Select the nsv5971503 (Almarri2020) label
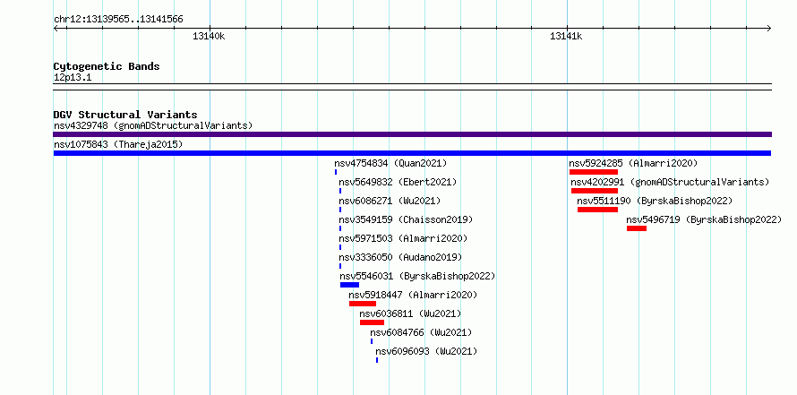 (x=403, y=238)
